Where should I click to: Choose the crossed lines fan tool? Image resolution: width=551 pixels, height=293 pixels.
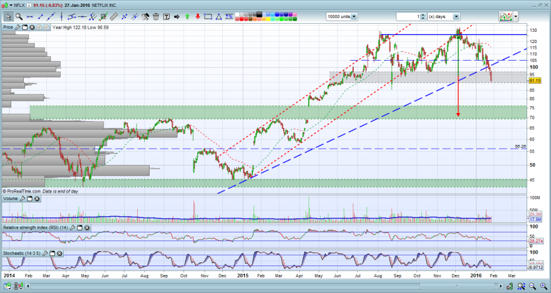[135, 16]
